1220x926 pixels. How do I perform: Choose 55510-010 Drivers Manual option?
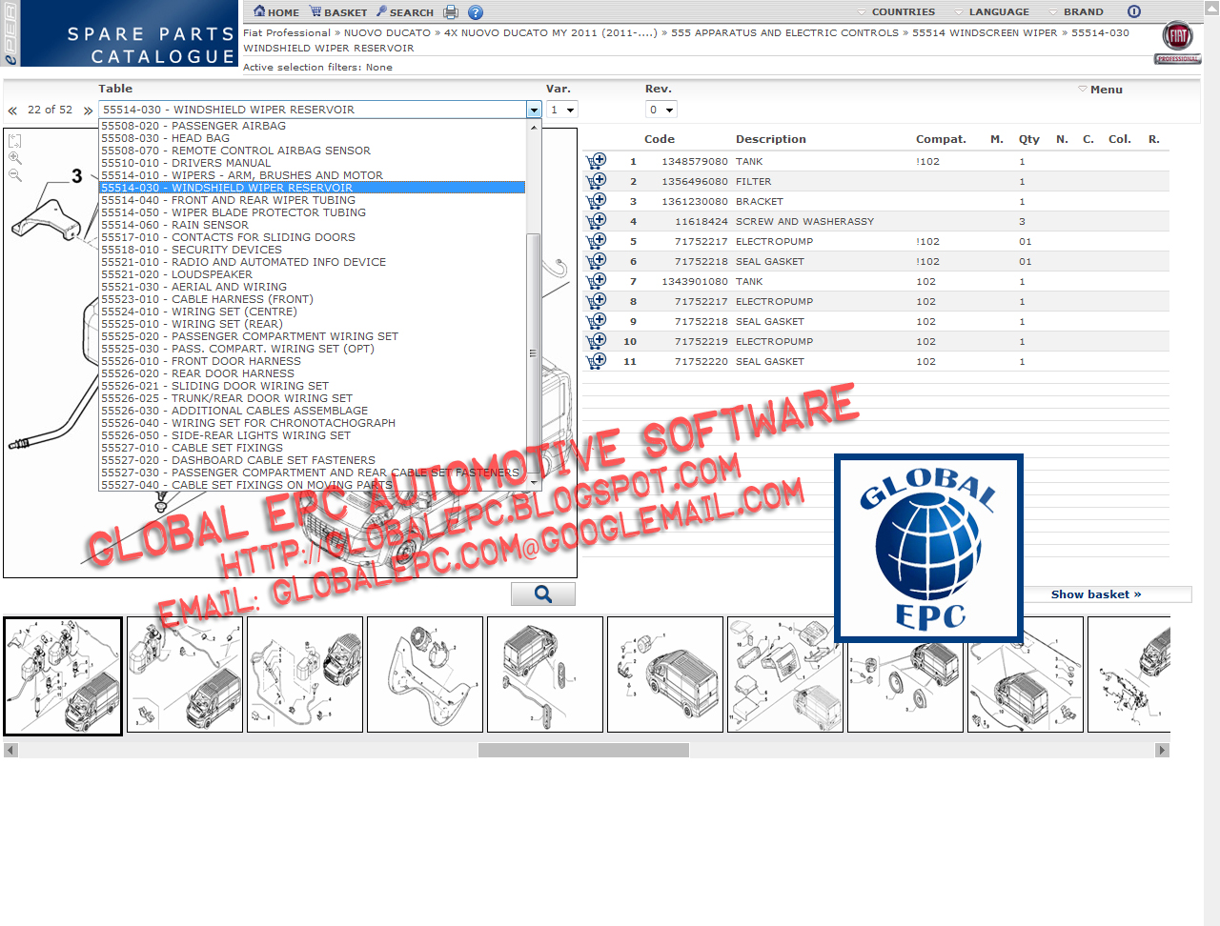(x=313, y=163)
